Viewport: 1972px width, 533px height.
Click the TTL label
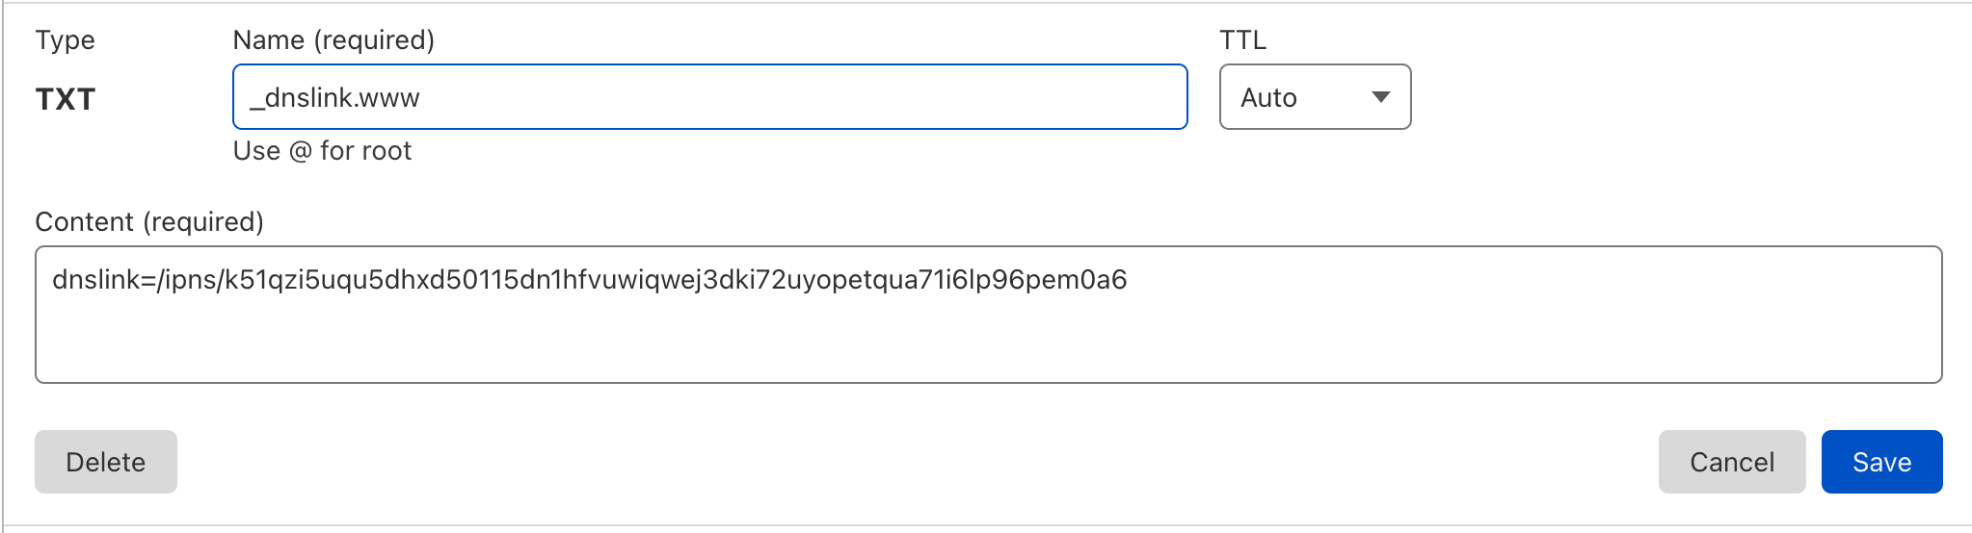point(1242,40)
